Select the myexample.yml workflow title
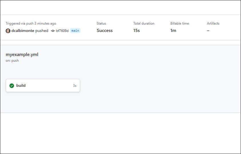This screenshot has width=241, height=154. pyautogui.click(x=22, y=55)
